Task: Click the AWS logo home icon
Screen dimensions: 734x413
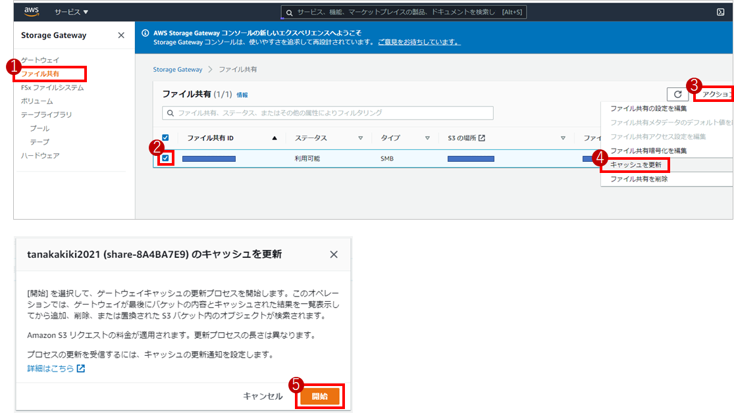Action: click(x=32, y=11)
